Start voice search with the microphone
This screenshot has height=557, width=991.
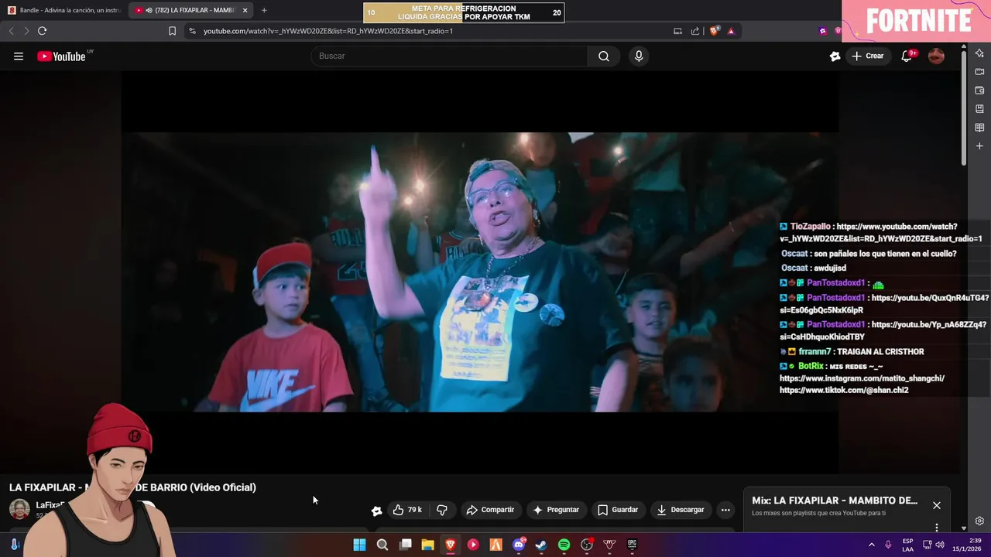639,56
